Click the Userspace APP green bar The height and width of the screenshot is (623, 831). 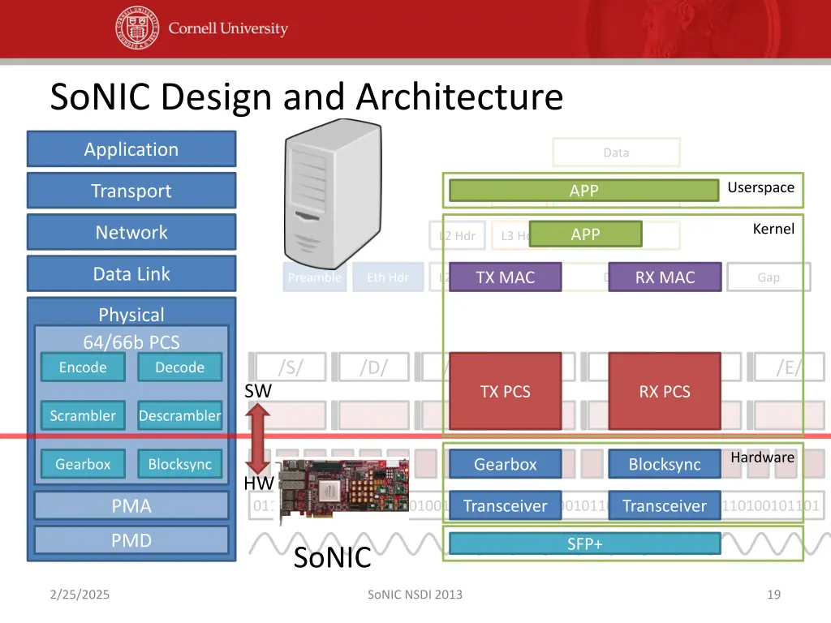pyautogui.click(x=583, y=191)
